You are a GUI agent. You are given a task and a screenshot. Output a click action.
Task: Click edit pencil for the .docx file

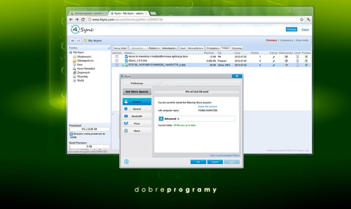pos(273,57)
